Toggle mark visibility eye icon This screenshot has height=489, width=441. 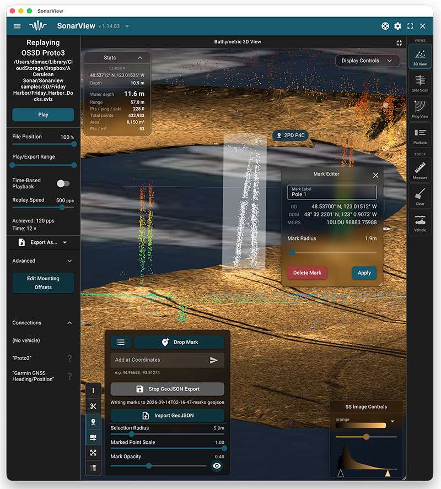(217, 466)
